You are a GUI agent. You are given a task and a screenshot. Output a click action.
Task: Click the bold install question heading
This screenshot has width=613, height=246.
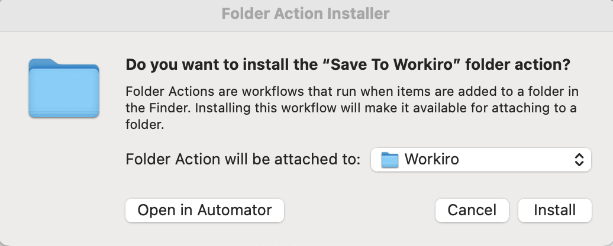point(348,65)
